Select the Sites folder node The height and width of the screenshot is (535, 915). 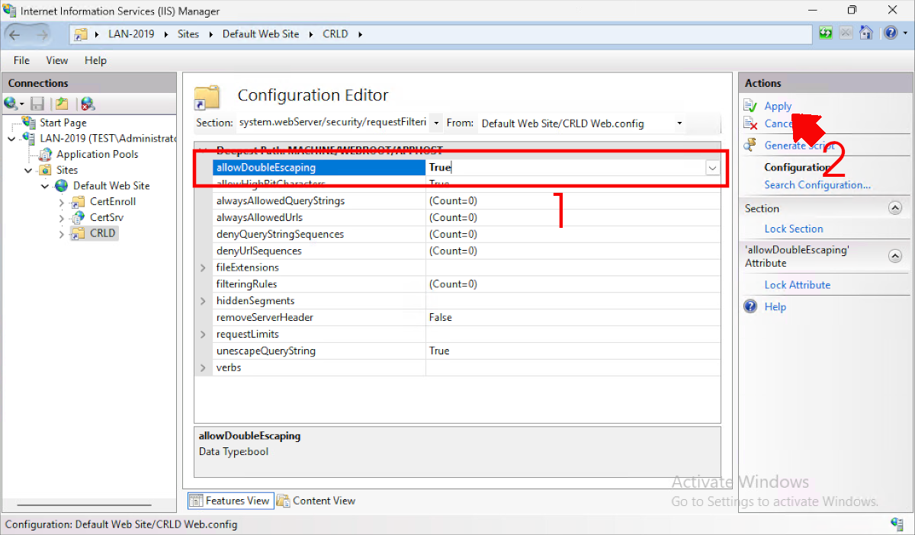(x=67, y=170)
